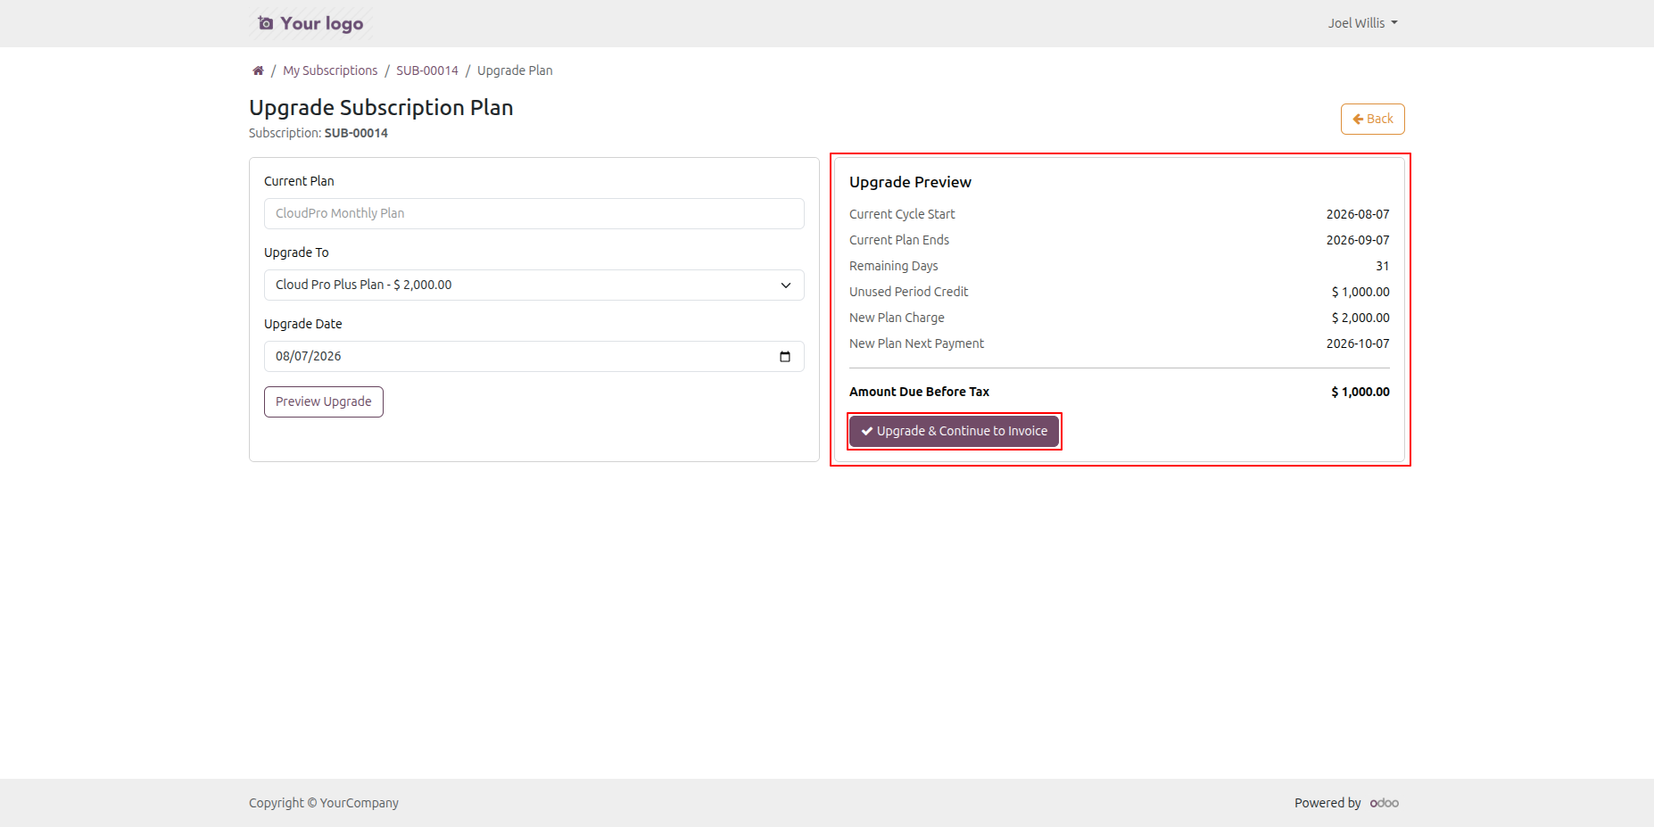Screen dimensions: 1654x827
Task: Click the Powered by text in footer
Action: point(1327,803)
